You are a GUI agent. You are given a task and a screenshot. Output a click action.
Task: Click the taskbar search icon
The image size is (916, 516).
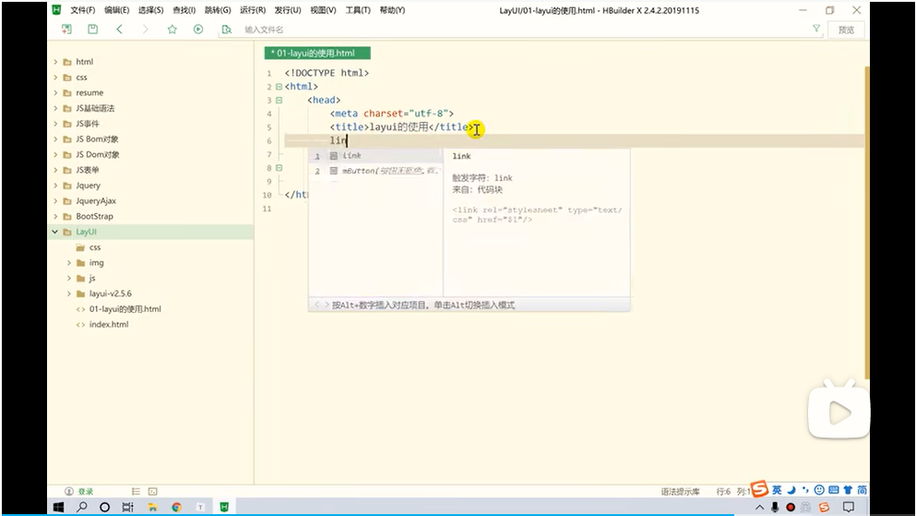click(82, 507)
